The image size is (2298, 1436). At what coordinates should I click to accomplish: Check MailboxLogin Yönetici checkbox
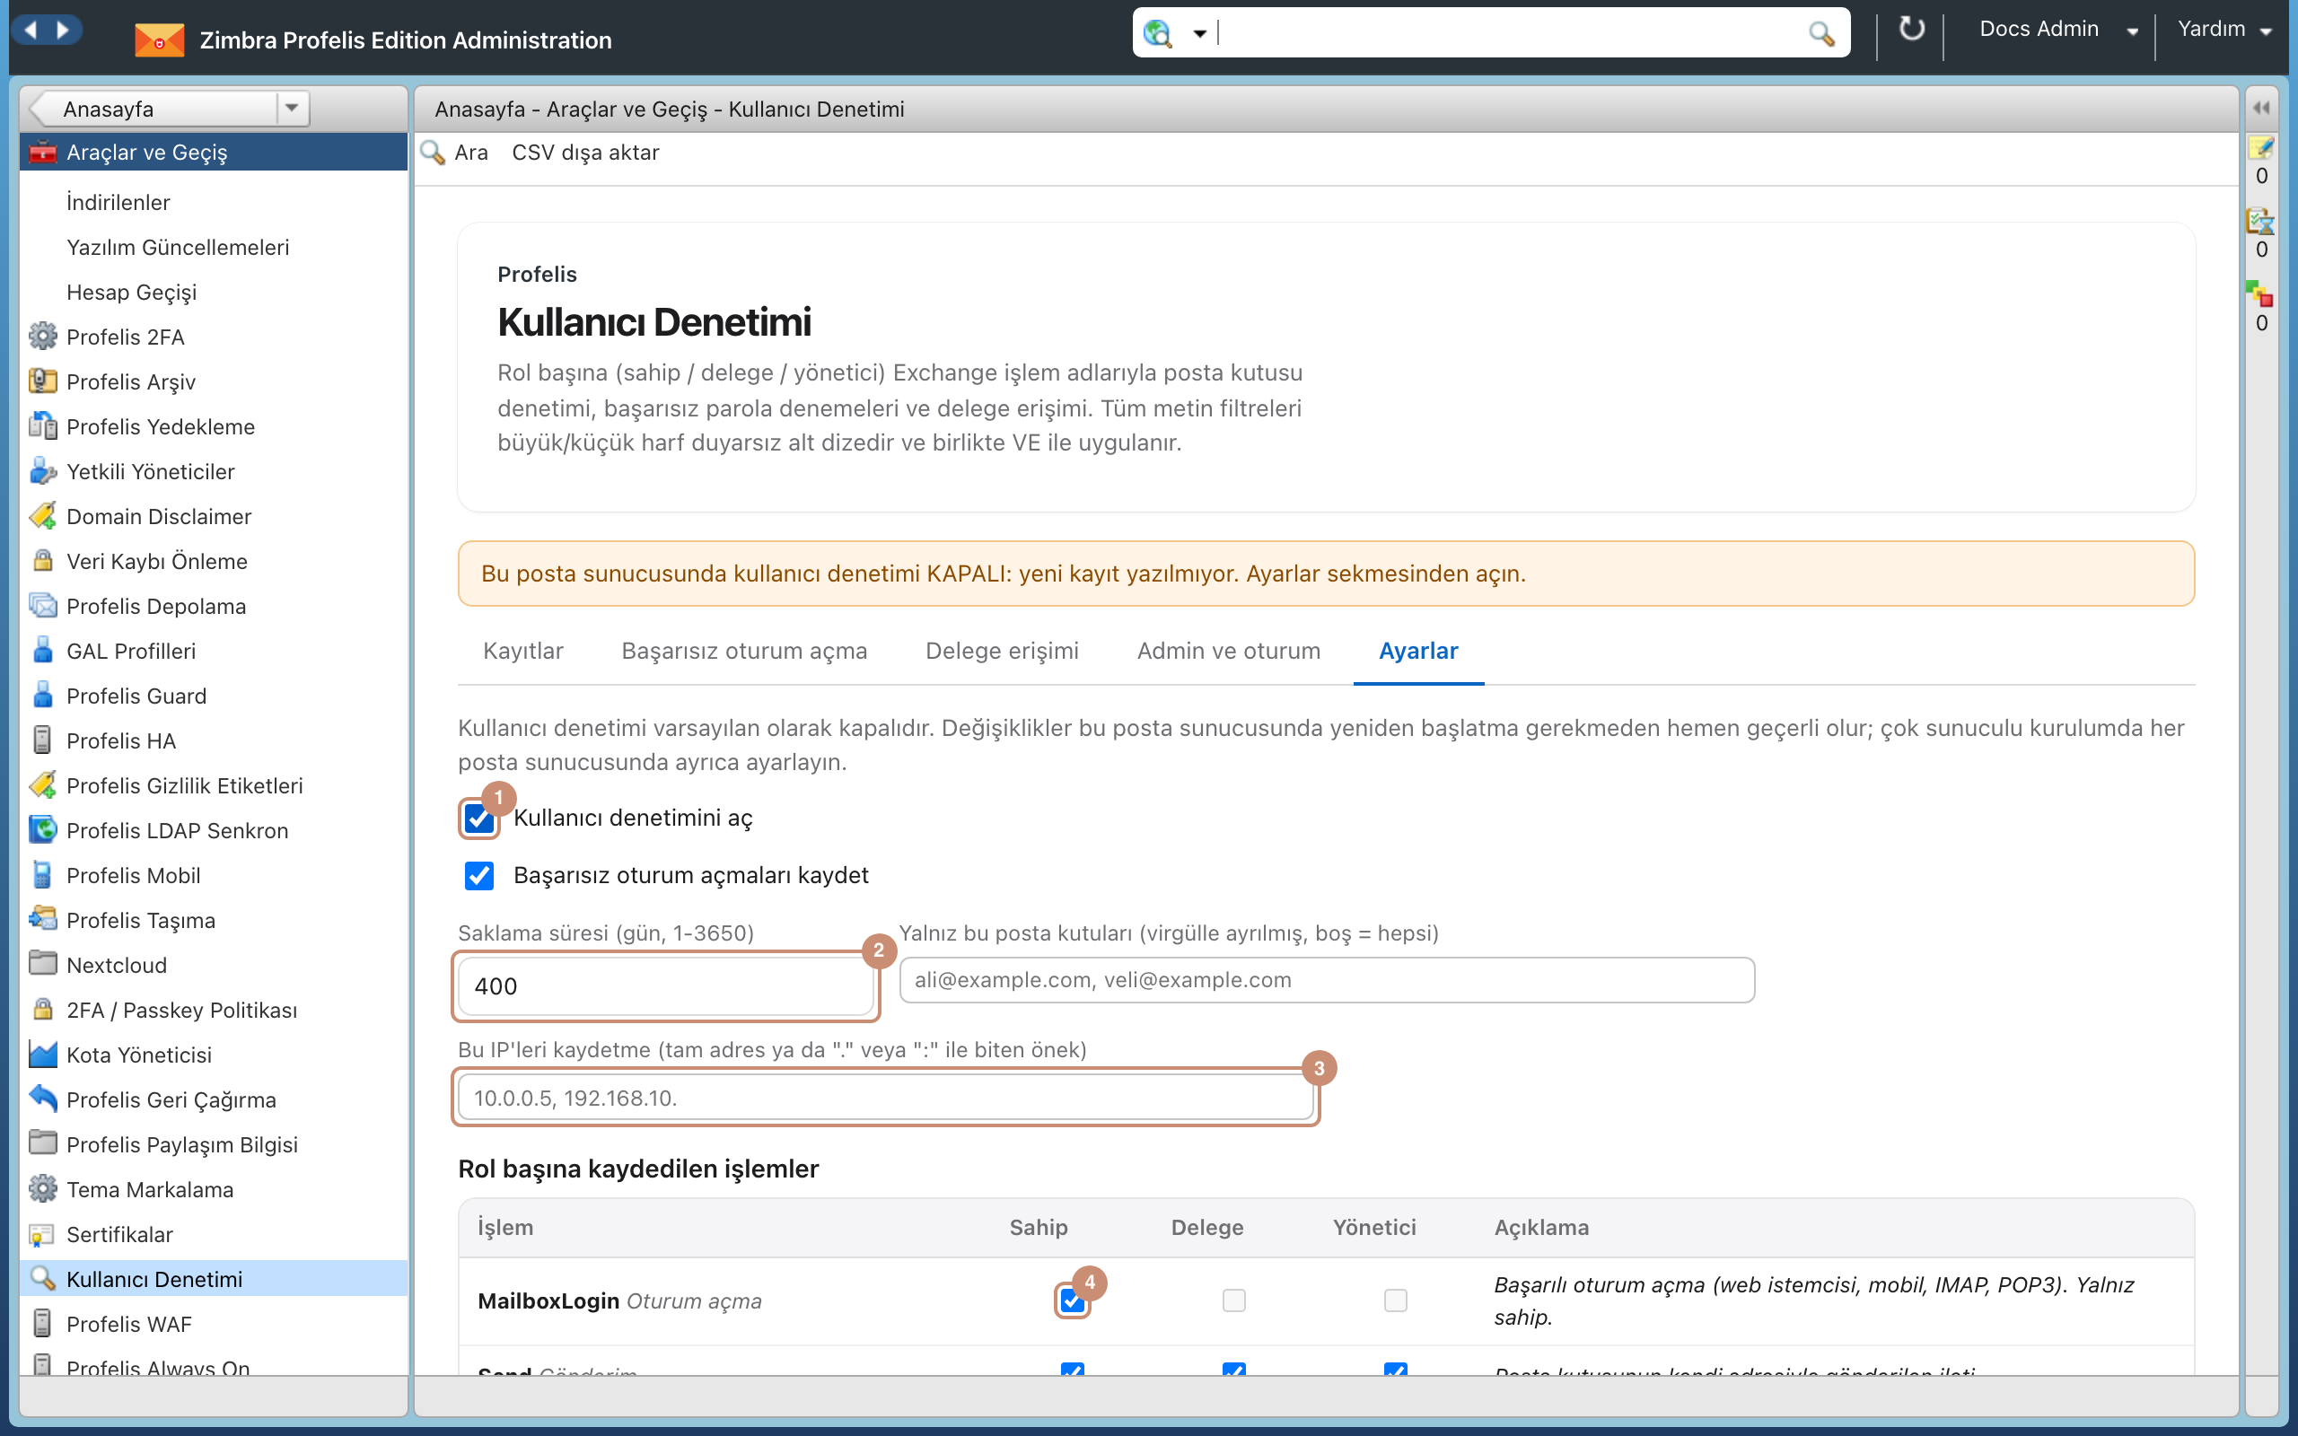point(1395,1300)
